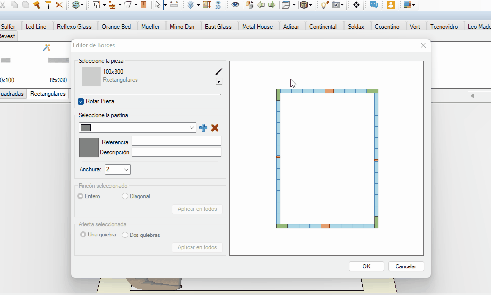
Task: Click the orange user profile icon
Action: 391,5
